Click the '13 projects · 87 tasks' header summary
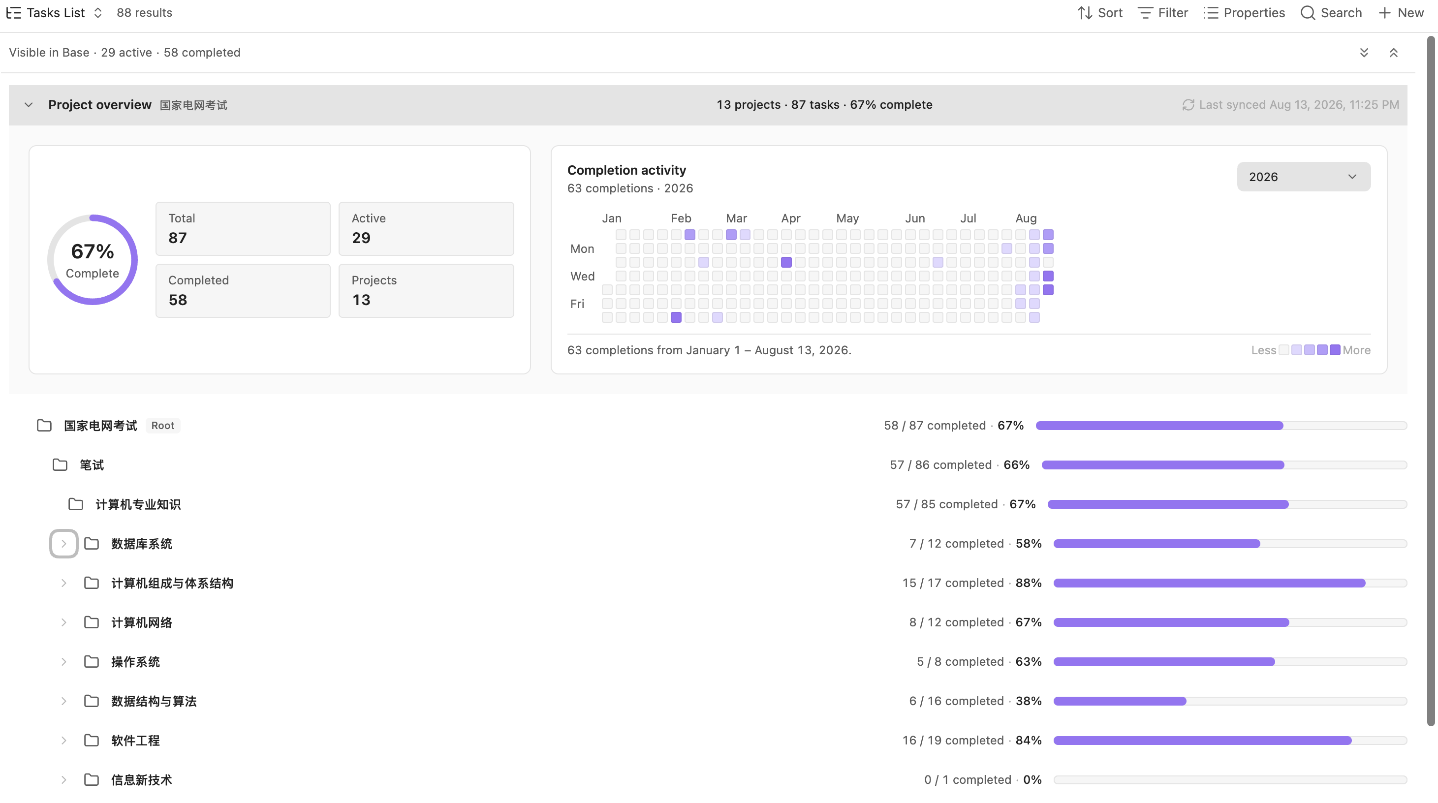This screenshot has width=1438, height=803. coord(778,105)
